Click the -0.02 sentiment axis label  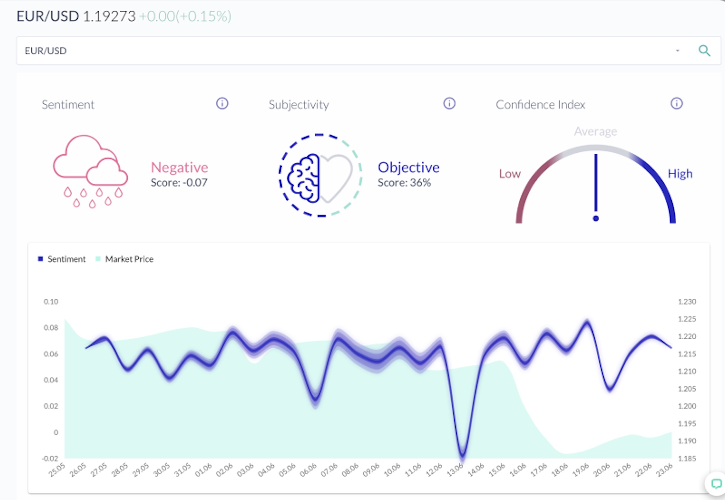point(50,458)
